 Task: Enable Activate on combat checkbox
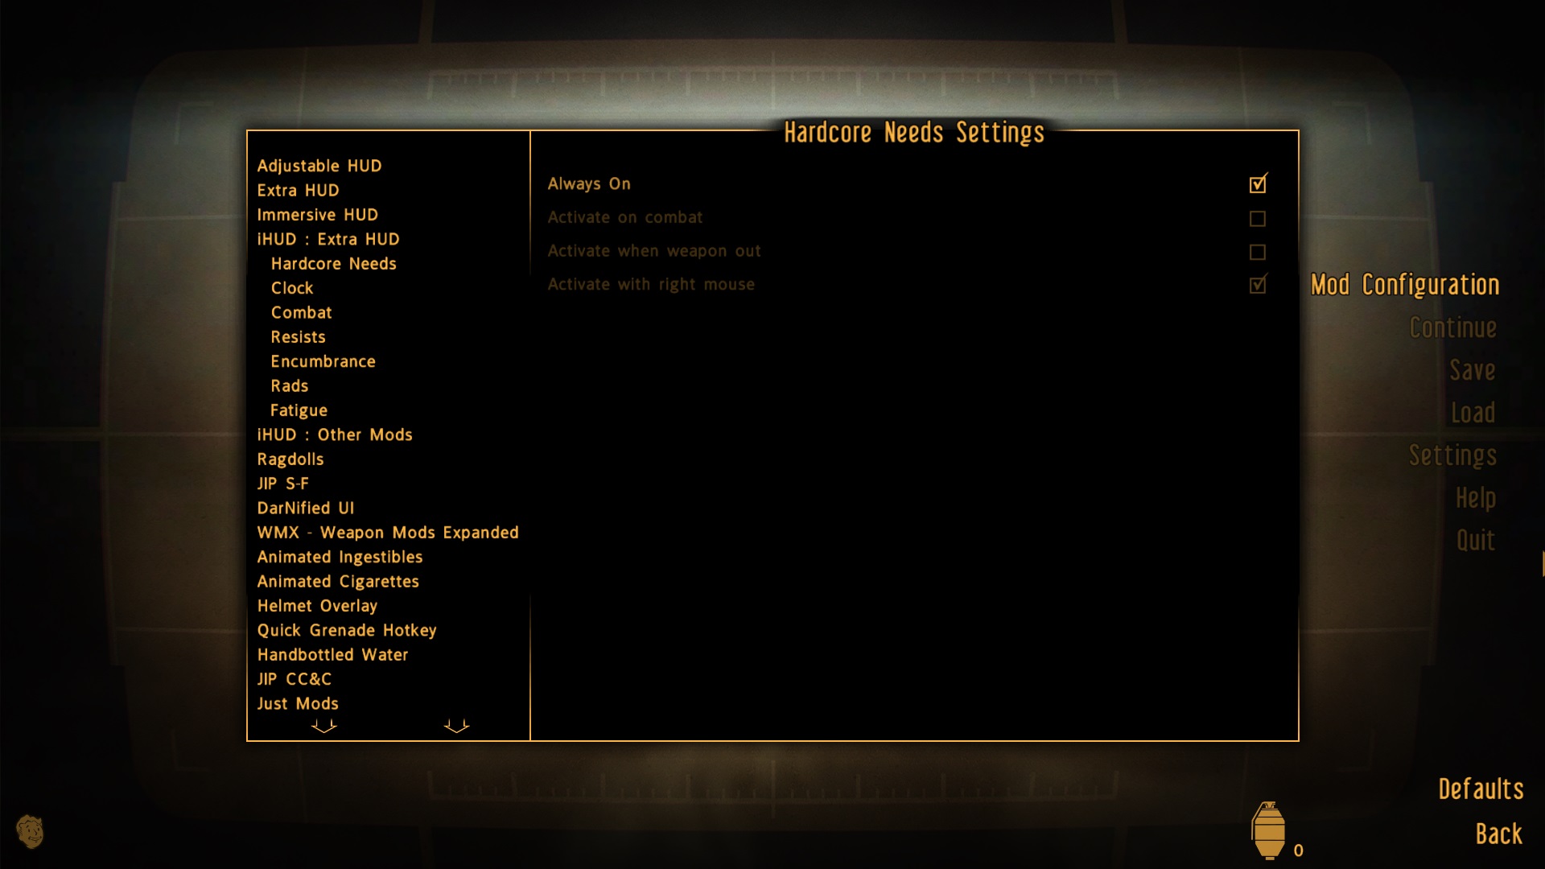point(1258,219)
